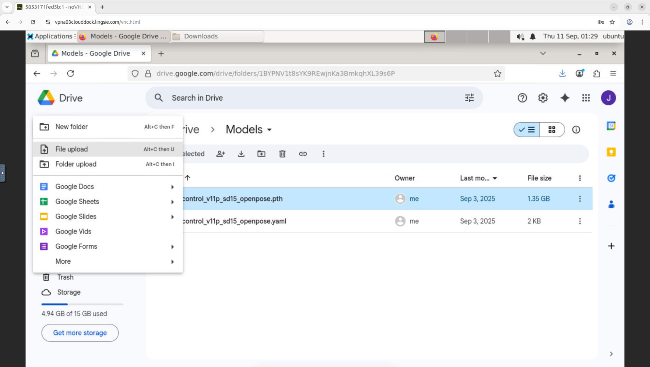Open the Google Calendar side panel icon
650x367 pixels.
point(611,126)
